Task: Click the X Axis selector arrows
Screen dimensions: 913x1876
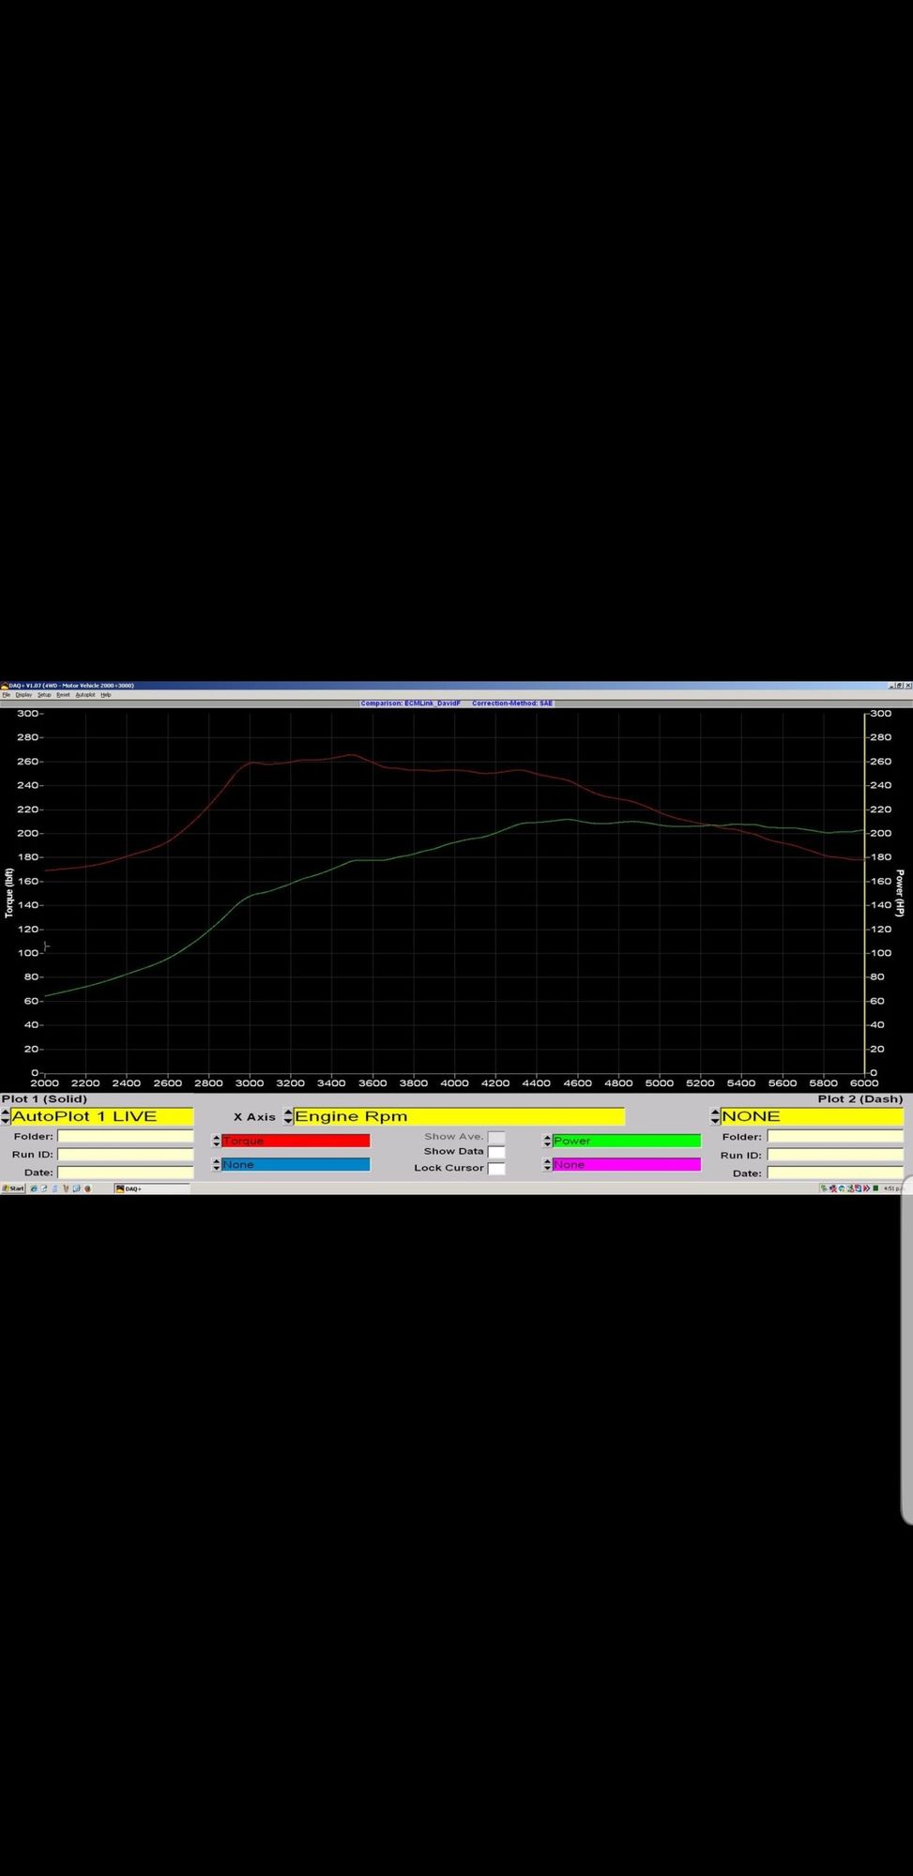Action: click(x=288, y=1116)
